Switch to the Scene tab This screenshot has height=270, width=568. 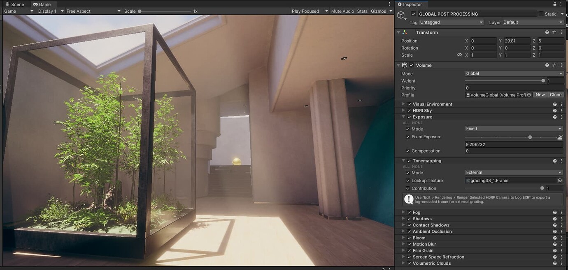click(15, 4)
